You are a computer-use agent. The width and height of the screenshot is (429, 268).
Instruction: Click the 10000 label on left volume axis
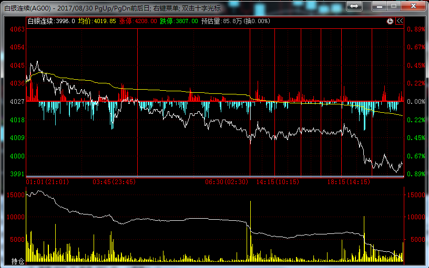tap(16, 217)
